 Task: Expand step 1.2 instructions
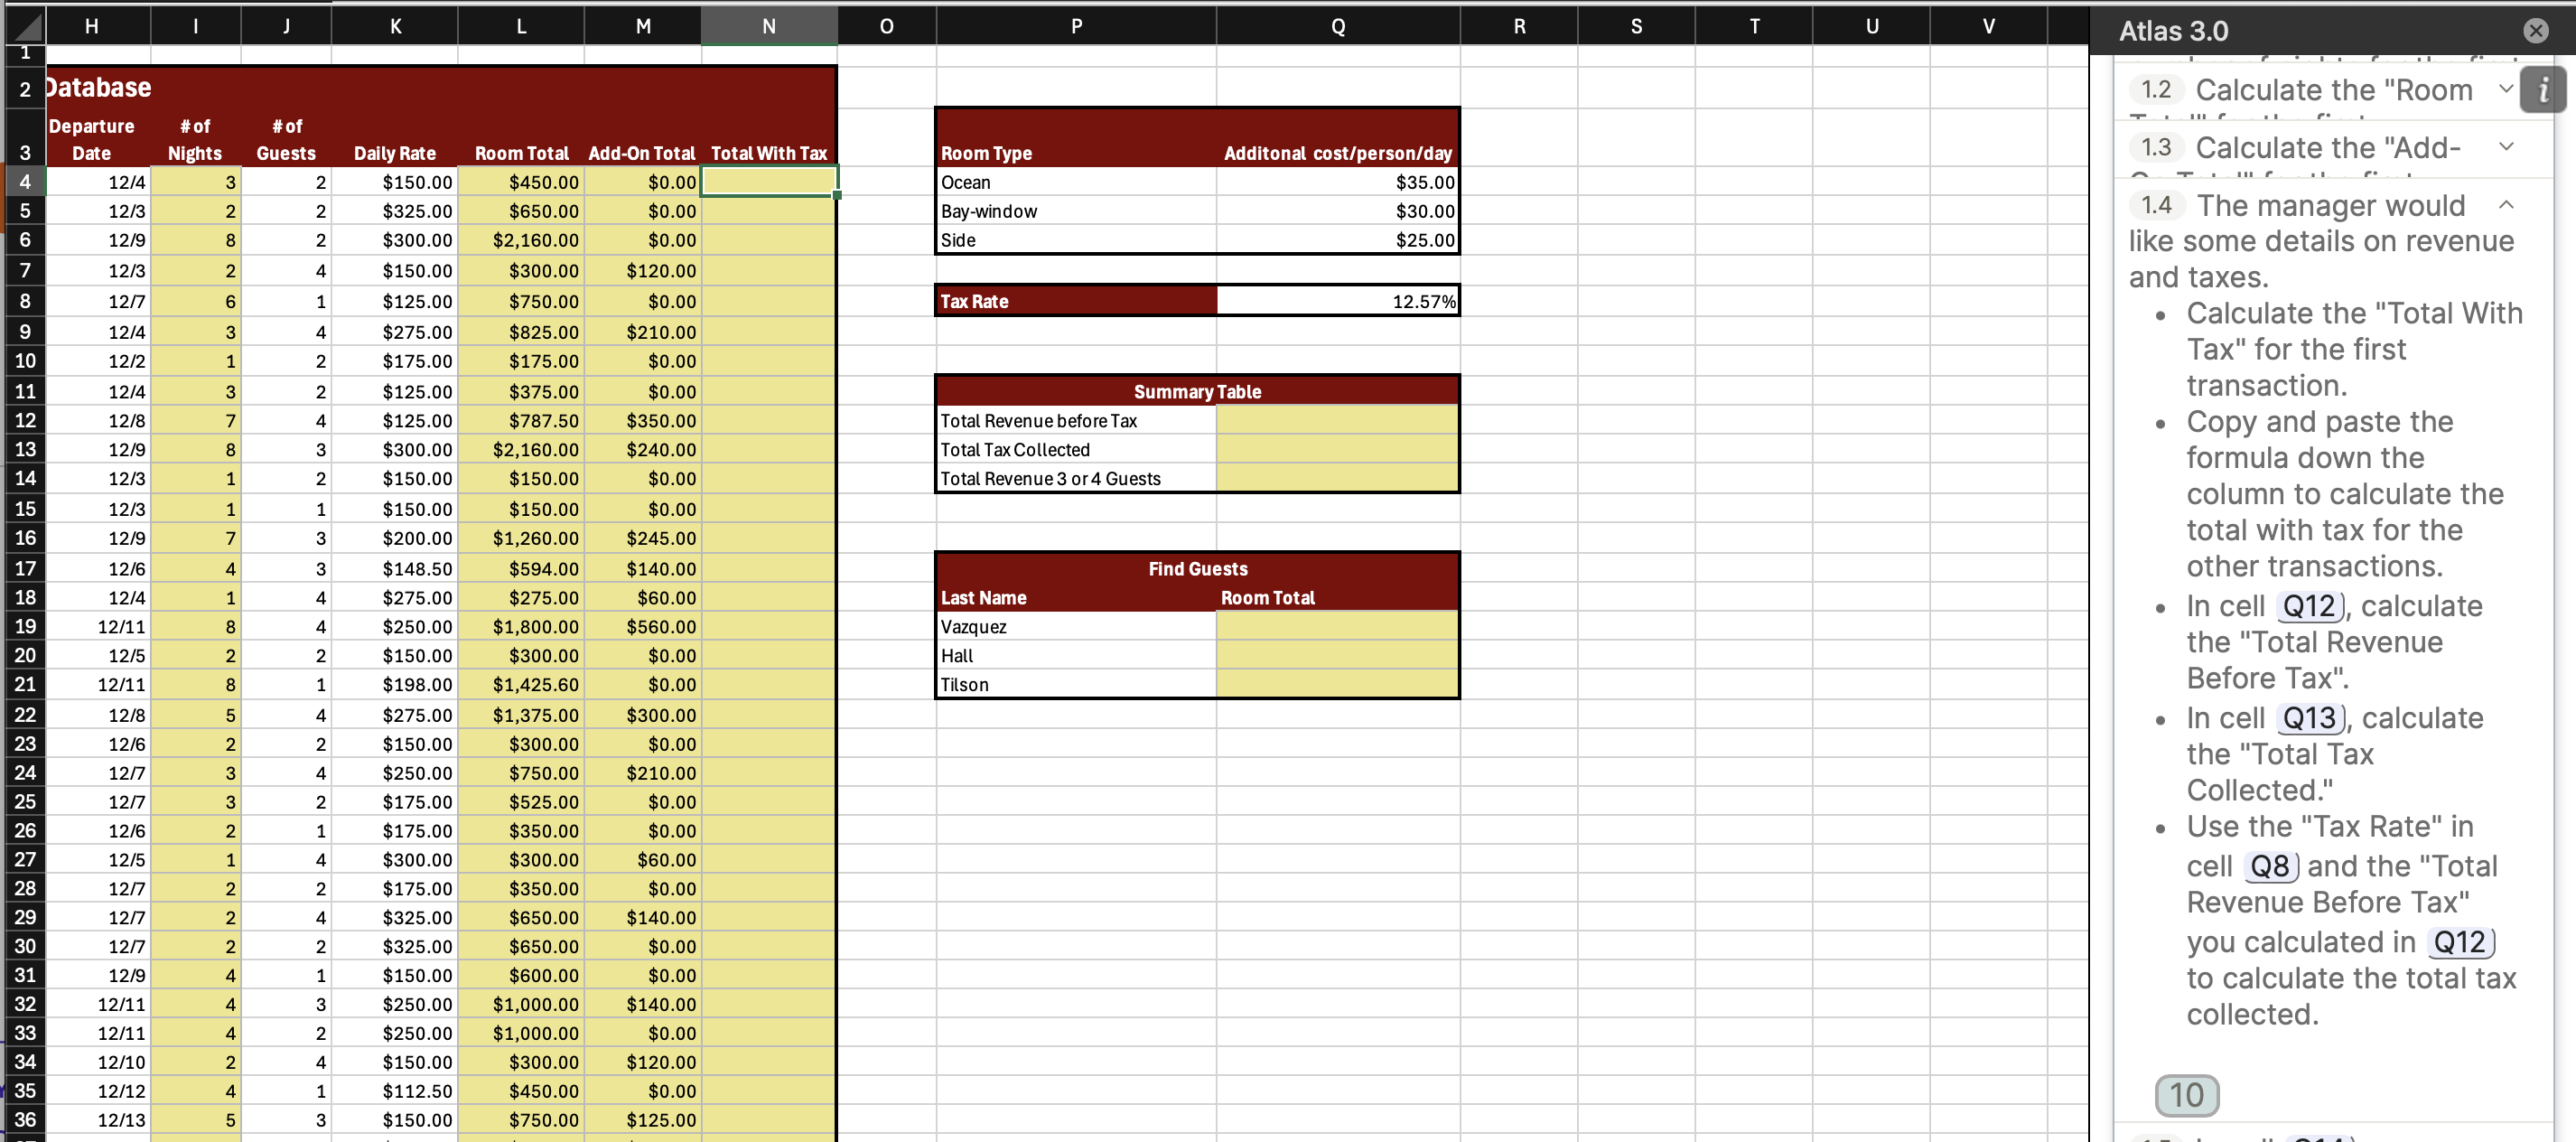[x=2506, y=89]
